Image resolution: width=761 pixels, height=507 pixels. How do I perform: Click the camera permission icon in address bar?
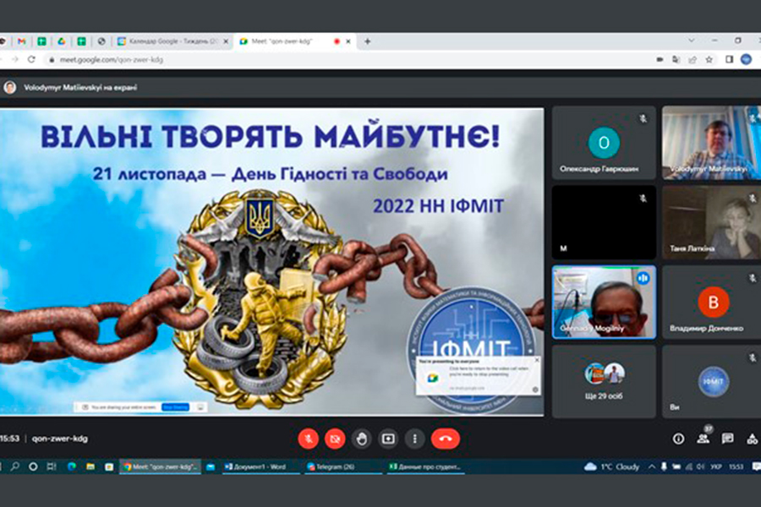(660, 60)
